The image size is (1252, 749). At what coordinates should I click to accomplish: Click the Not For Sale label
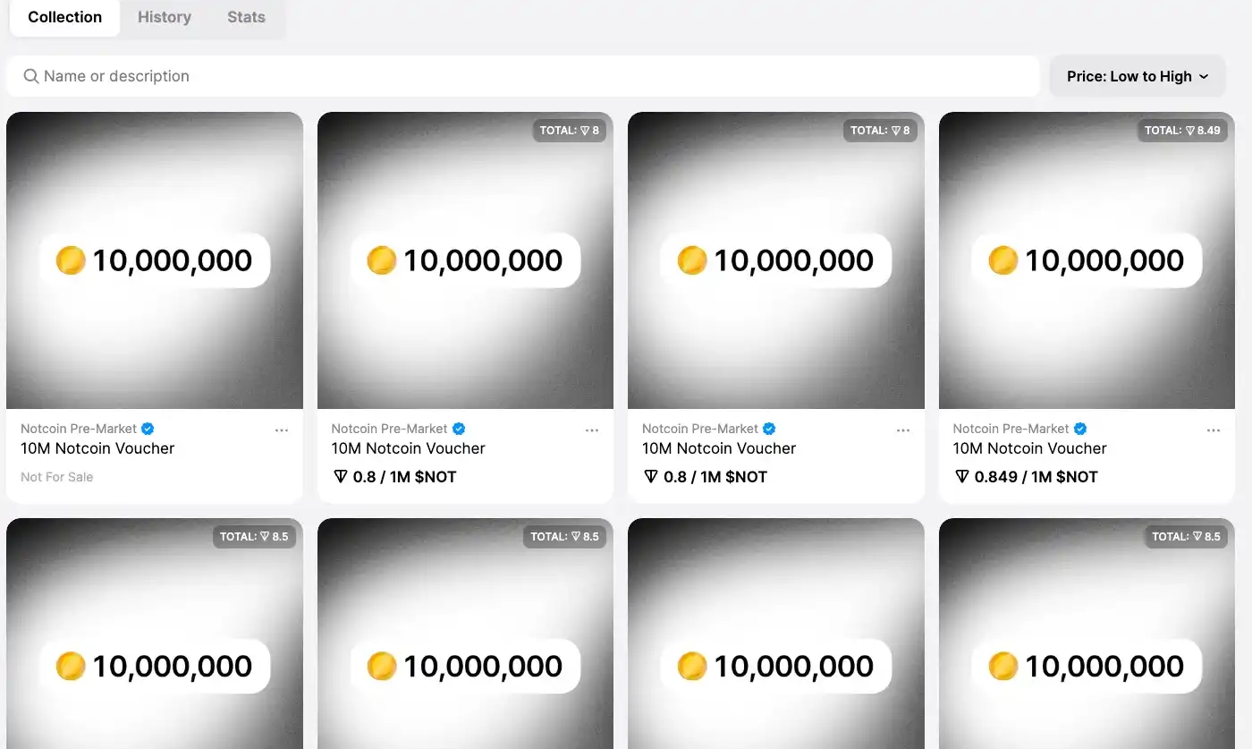click(x=57, y=477)
